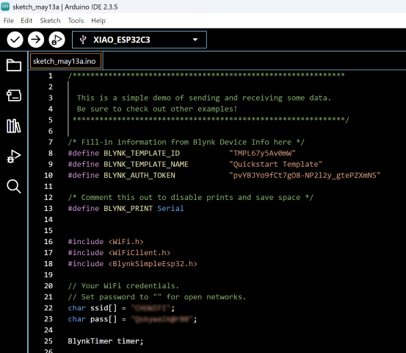Click "Your WiFi credentials" comment
This screenshot has width=406, height=353.
coord(123,286)
